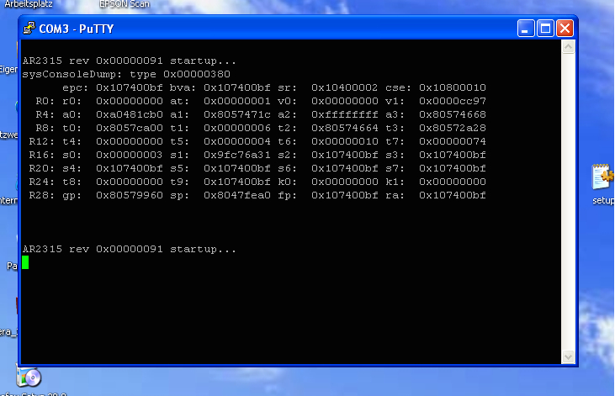This screenshot has width=615, height=396.
Task: Click the t7 value 0x00000074
Action: [x=453, y=141]
